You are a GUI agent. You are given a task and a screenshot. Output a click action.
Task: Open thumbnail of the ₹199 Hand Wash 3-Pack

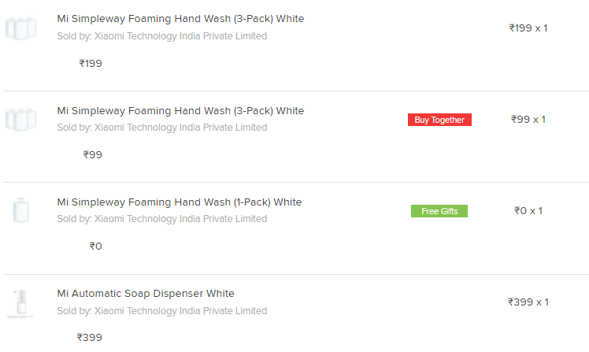click(x=21, y=28)
